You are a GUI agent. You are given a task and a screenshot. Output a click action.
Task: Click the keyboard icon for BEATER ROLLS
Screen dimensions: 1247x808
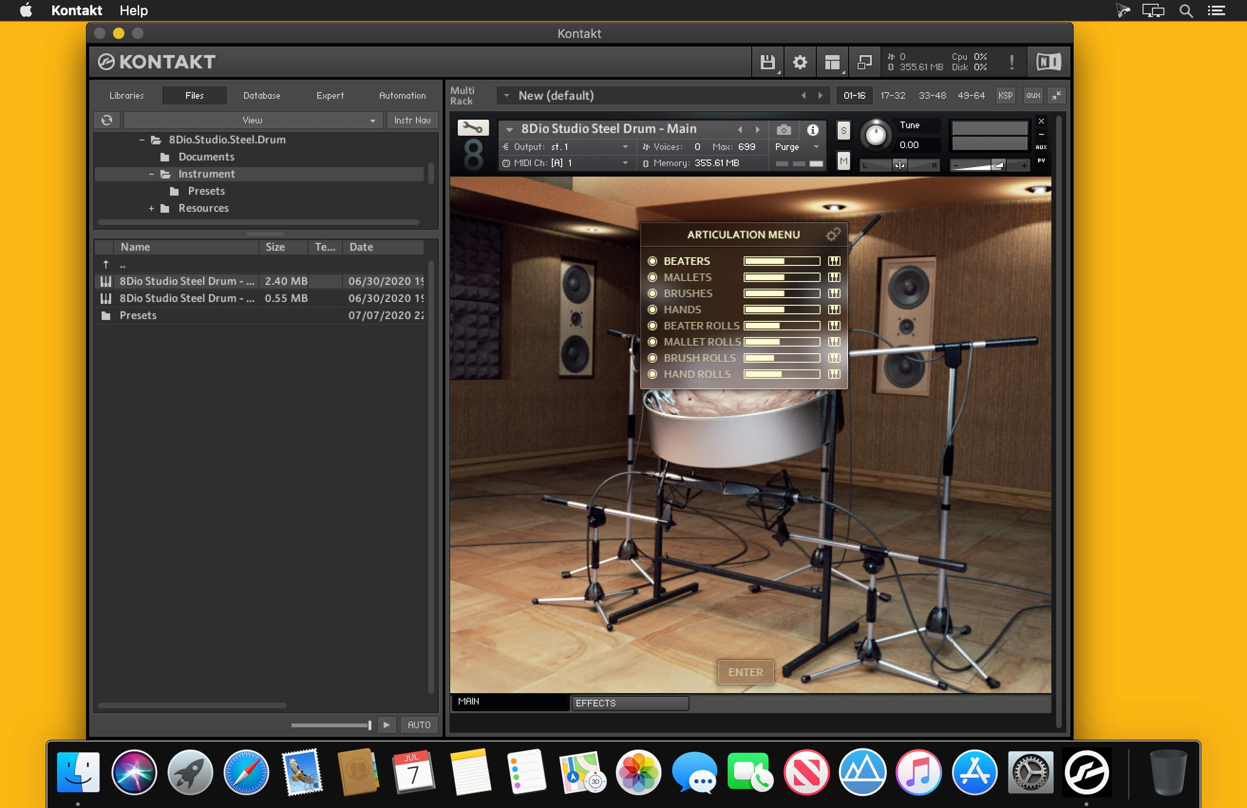(834, 326)
